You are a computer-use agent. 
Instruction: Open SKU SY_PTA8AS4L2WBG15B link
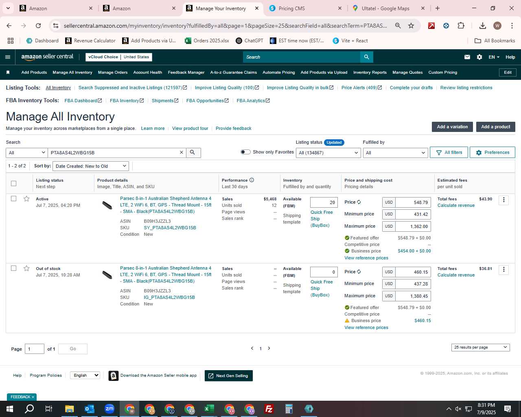point(170,228)
